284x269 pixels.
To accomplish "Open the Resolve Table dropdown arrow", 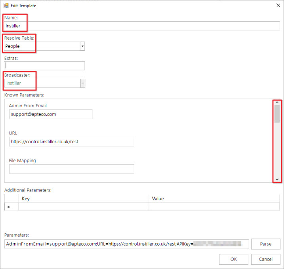I will coord(82,46).
